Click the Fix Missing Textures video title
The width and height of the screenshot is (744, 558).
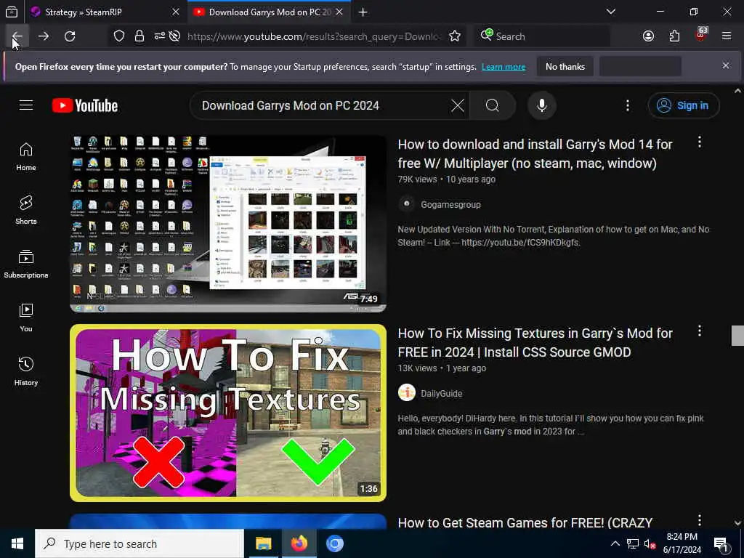[535, 343]
